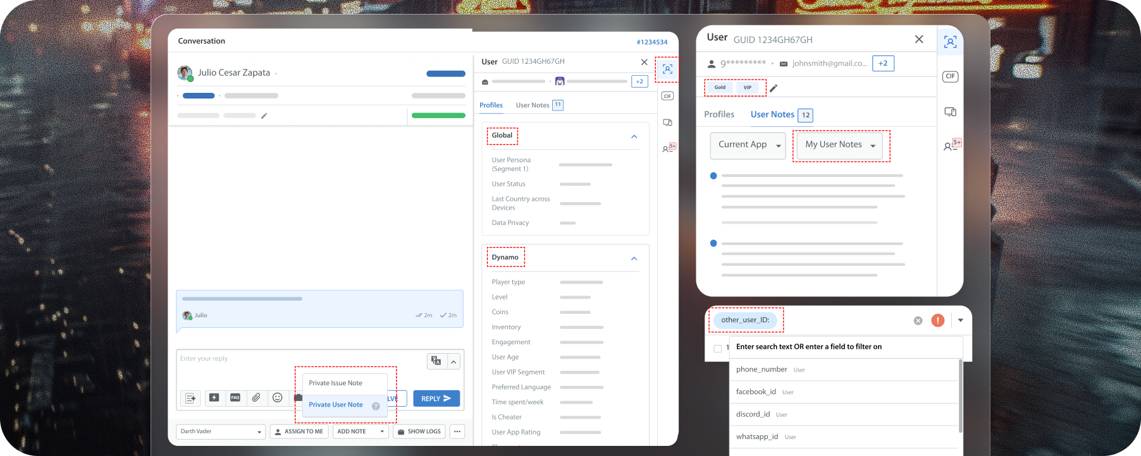Click the pencil icon beside Gold VIP tags
Image resolution: width=1141 pixels, height=456 pixels.
[774, 88]
